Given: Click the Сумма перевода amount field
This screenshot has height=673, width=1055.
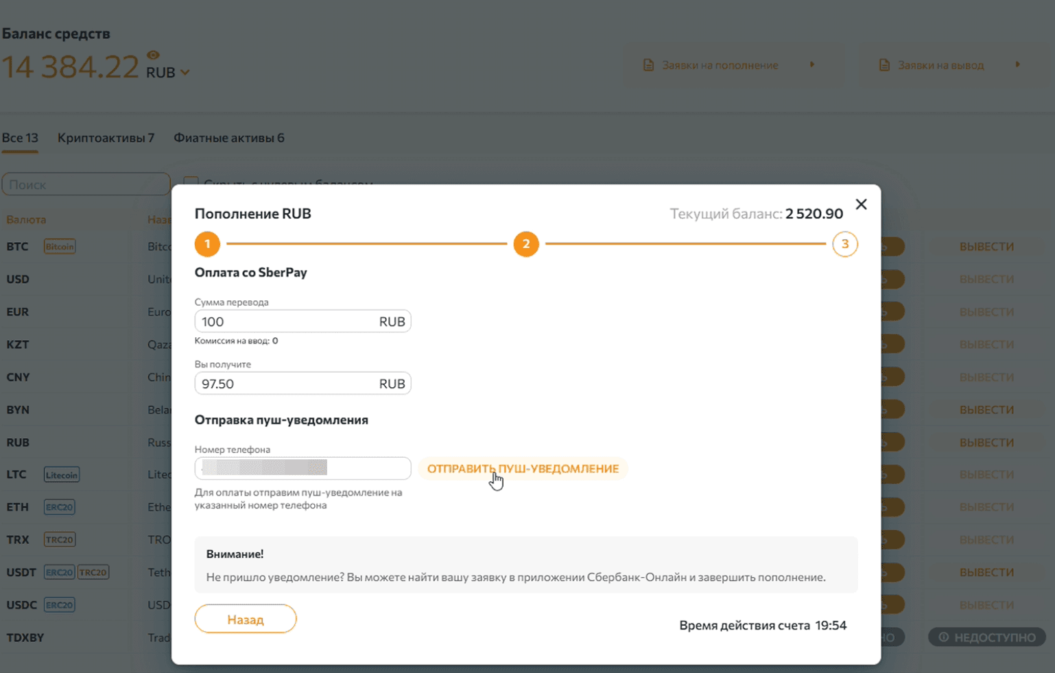Looking at the screenshot, I should click(288, 321).
